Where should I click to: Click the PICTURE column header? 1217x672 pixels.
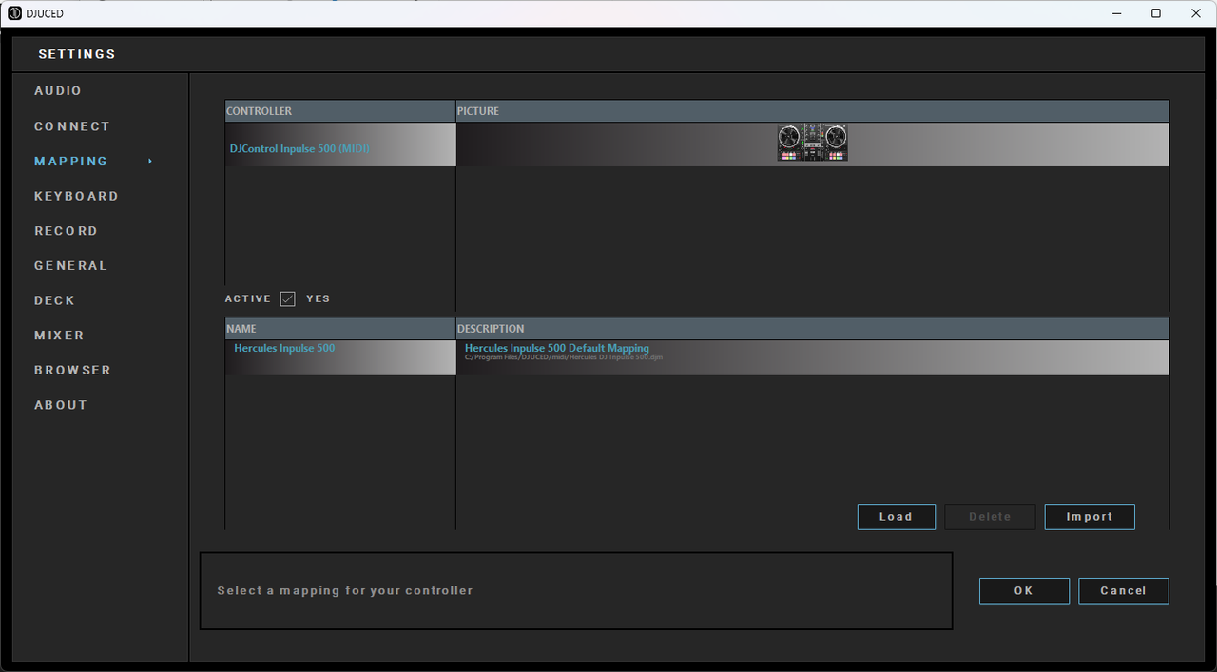(813, 111)
